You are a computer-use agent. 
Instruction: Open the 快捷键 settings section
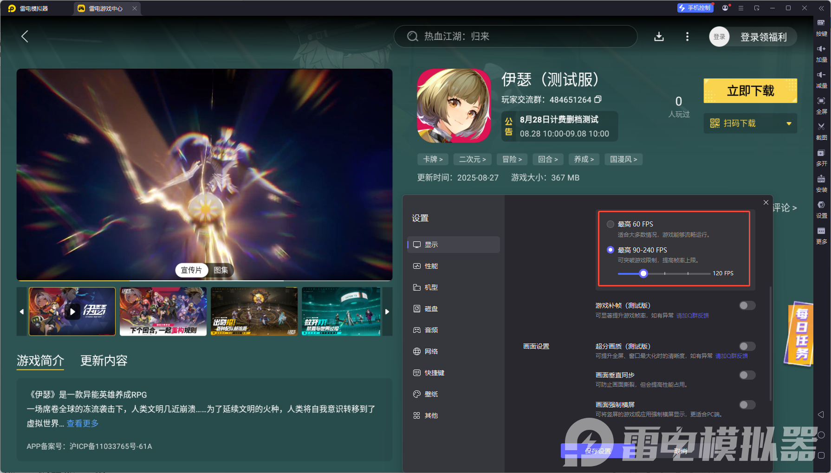point(454,373)
